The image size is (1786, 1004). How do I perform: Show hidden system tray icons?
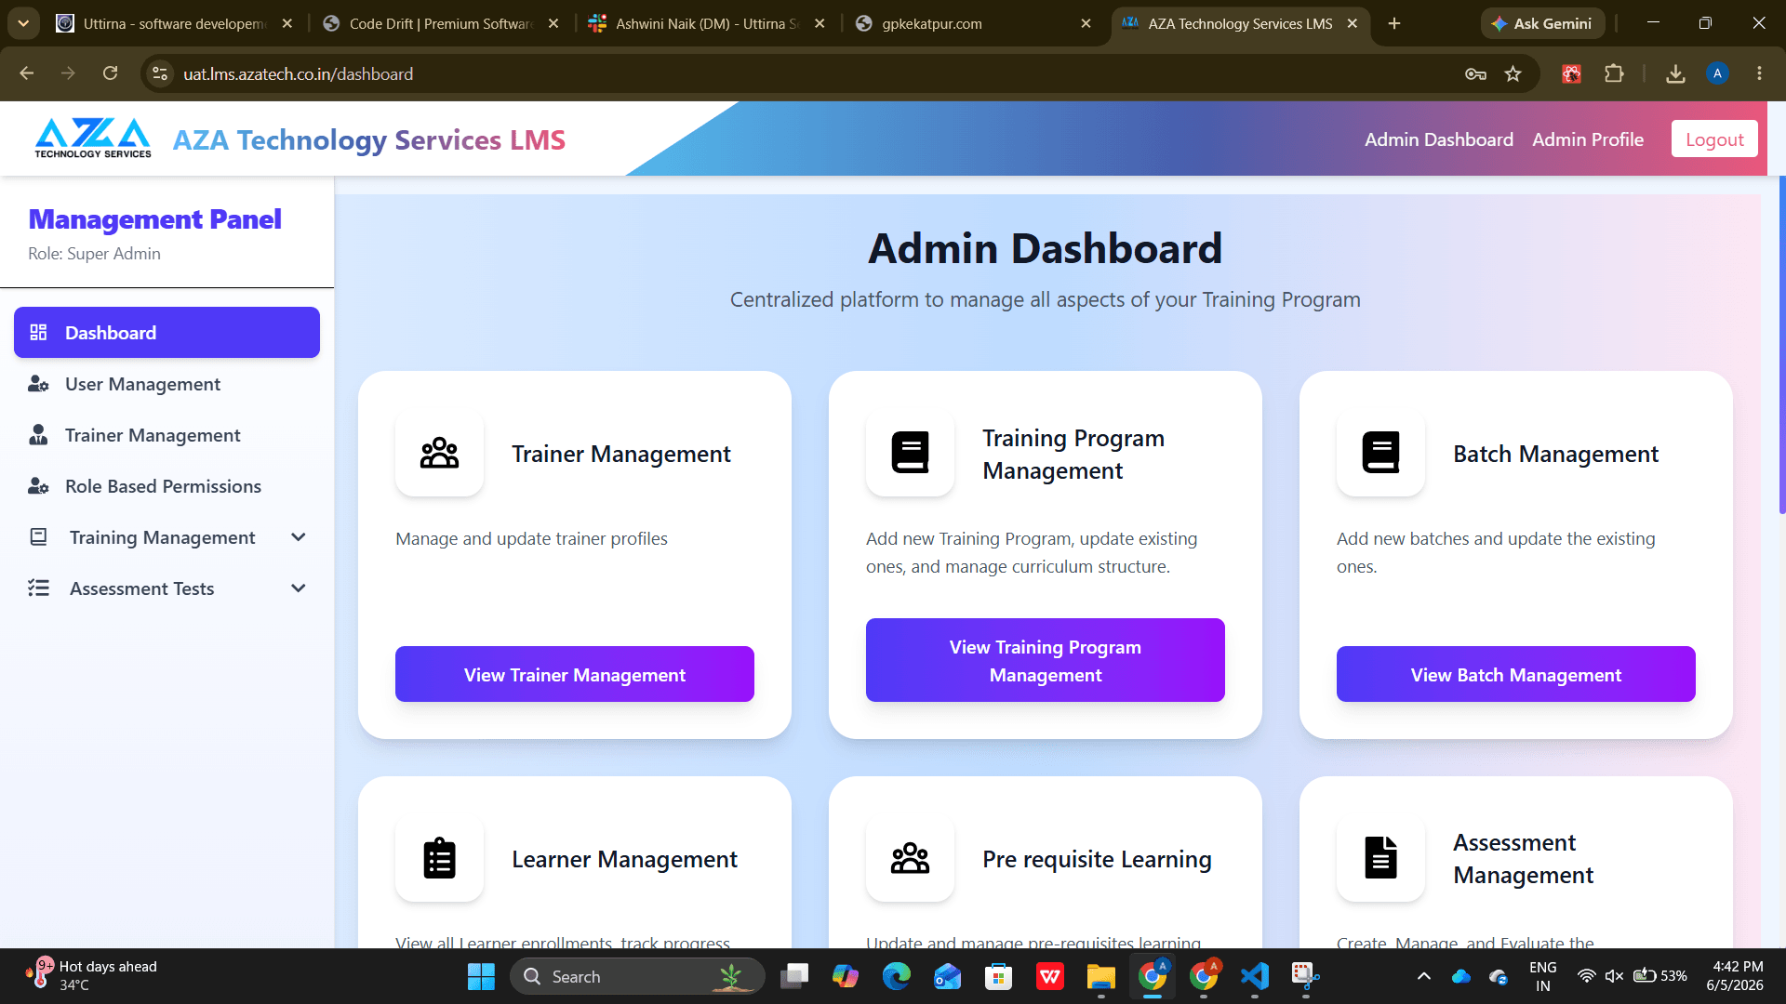click(1423, 976)
